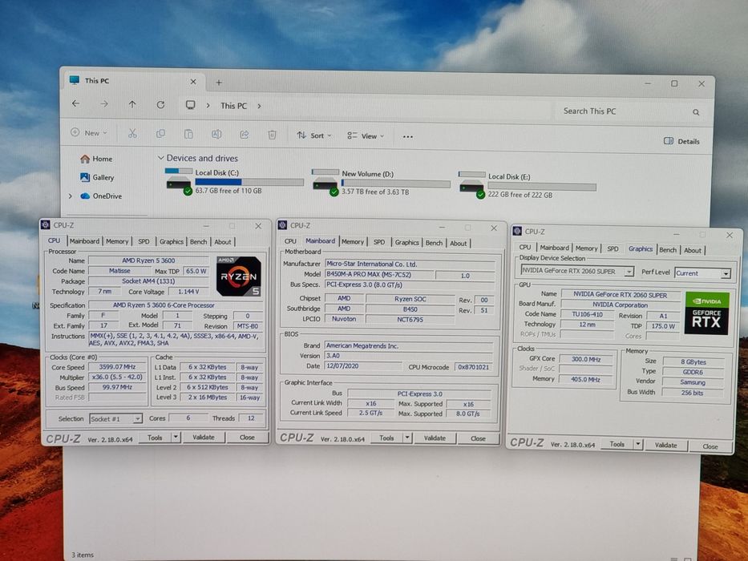Open Local Disk (E:) drive icon
748x561 pixels.
click(471, 186)
